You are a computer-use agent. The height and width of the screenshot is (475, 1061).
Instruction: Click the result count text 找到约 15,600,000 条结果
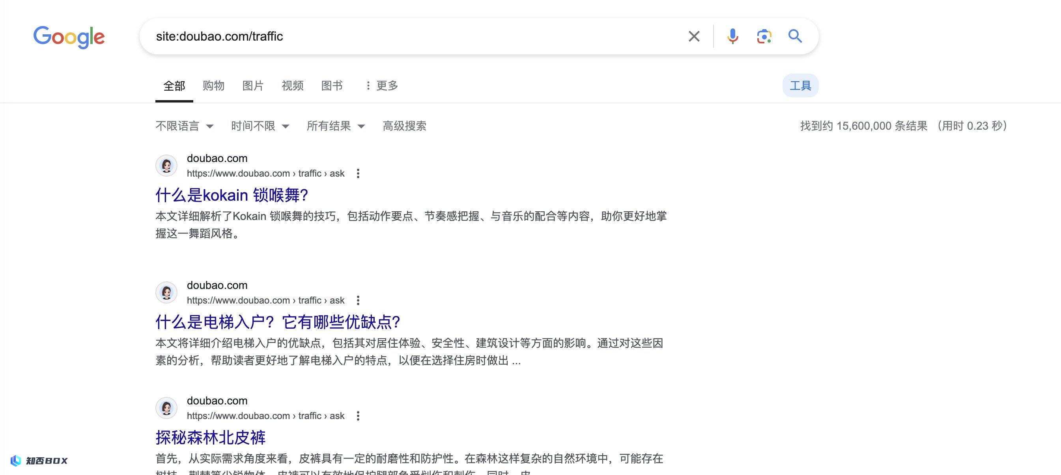point(864,126)
